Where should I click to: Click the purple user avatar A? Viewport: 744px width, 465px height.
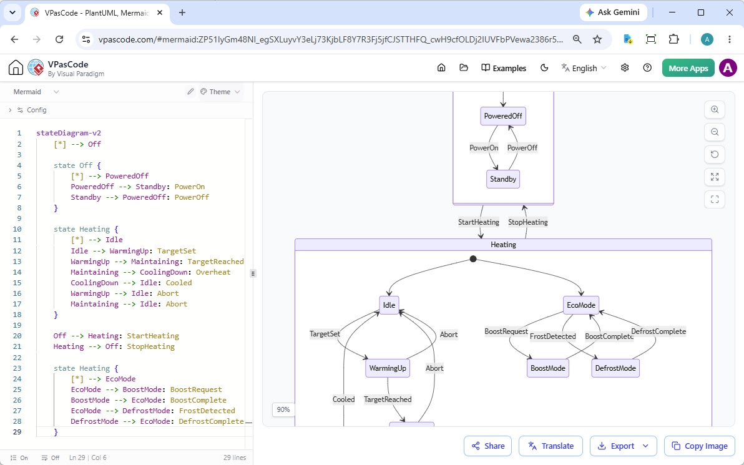point(728,68)
